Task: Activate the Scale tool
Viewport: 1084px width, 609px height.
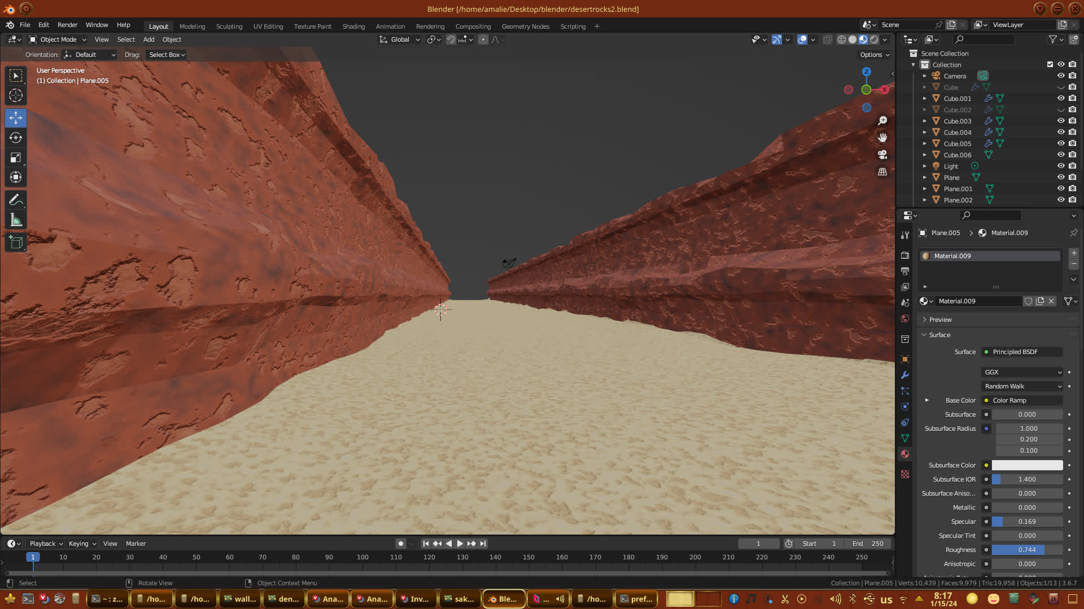Action: (16, 157)
